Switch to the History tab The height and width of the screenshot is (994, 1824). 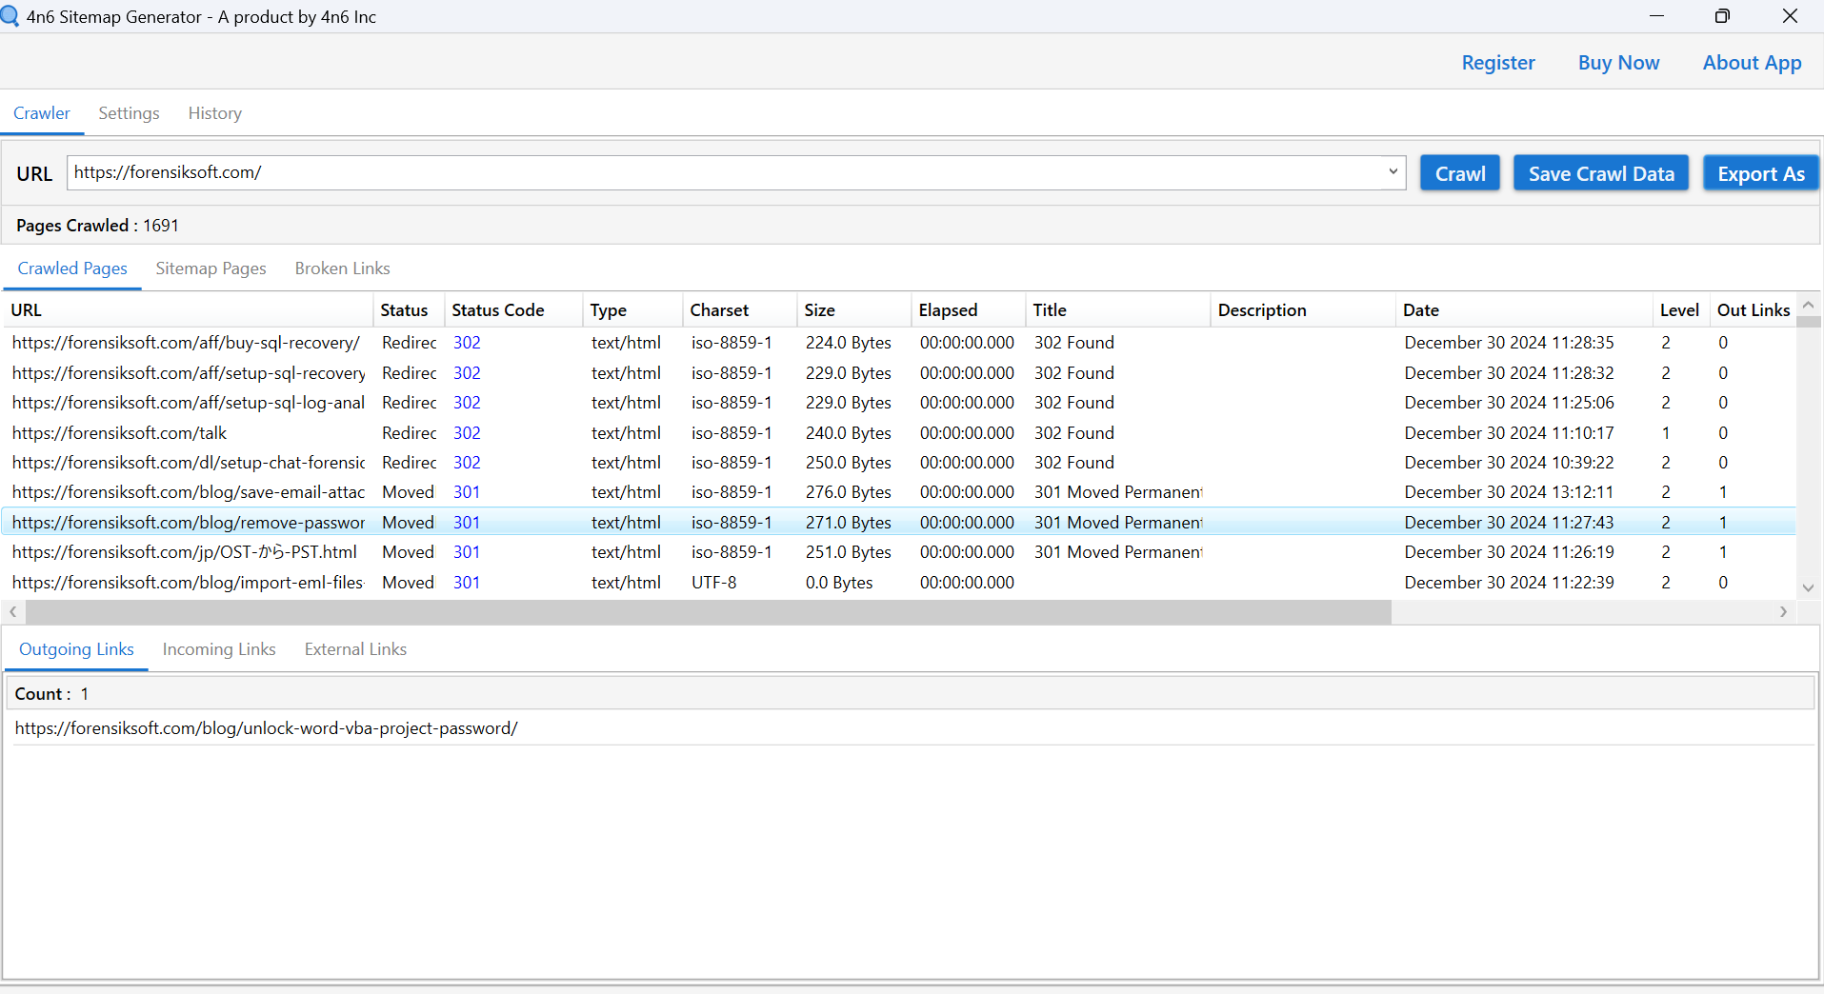214,113
